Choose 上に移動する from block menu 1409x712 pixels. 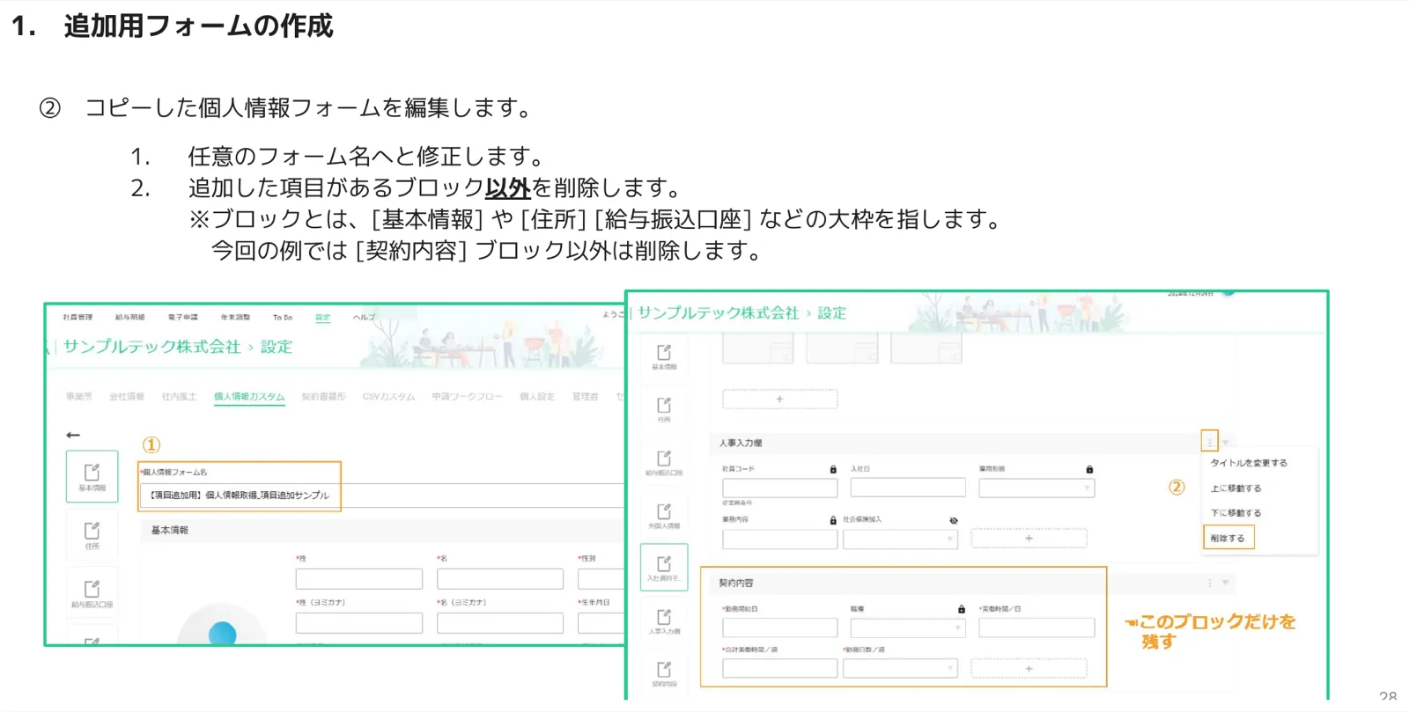(x=1236, y=488)
